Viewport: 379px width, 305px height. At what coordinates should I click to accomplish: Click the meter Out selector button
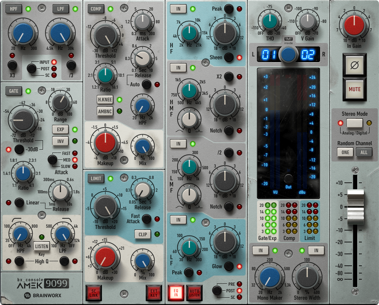coord(289,178)
